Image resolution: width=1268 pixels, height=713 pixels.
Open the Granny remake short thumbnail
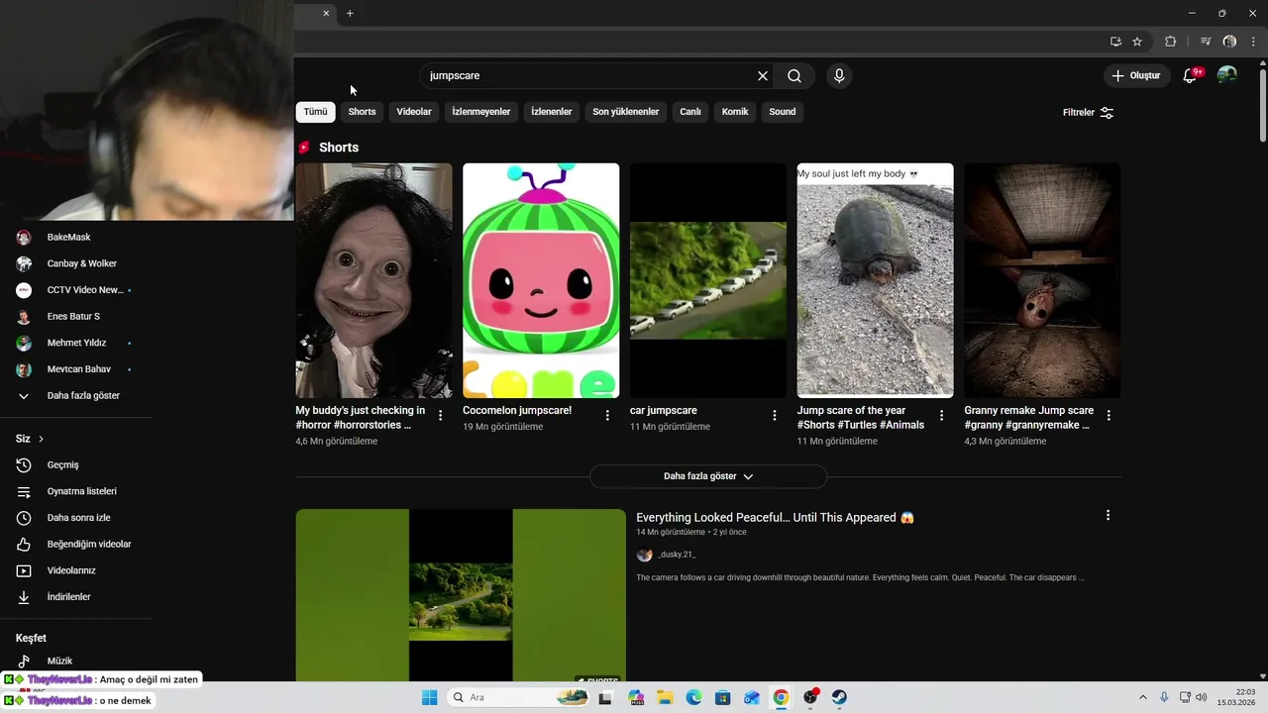pos(1042,280)
